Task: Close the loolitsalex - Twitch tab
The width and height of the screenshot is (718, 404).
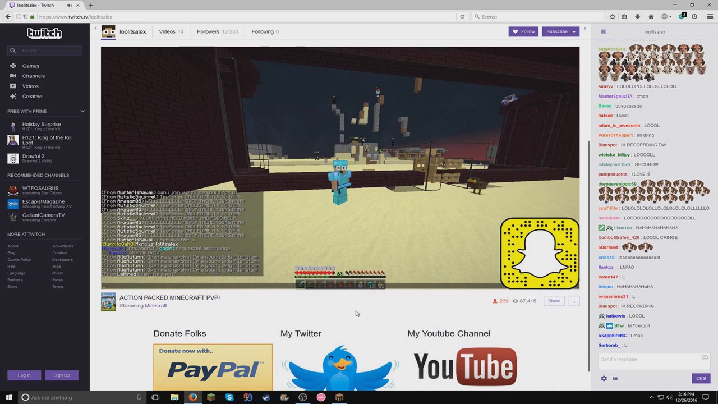Action: [79, 5]
